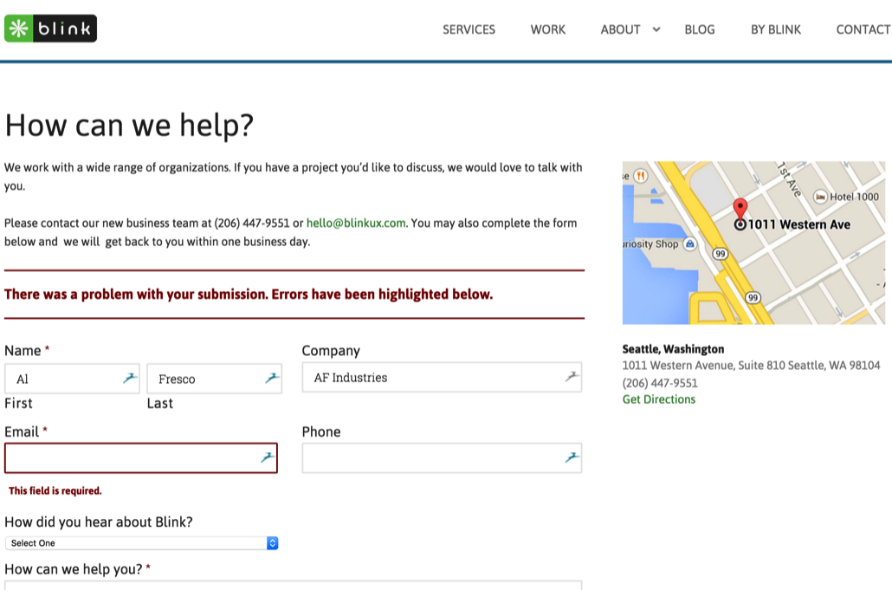Navigate to the Blog
Image resolution: width=892 pixels, height=590 pixels.
(699, 29)
